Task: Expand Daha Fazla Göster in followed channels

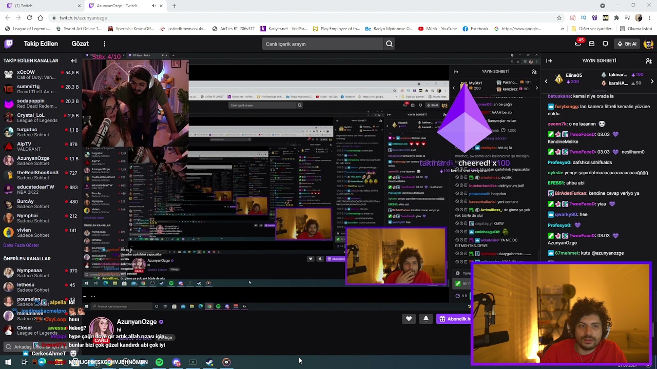Action: pos(21,245)
